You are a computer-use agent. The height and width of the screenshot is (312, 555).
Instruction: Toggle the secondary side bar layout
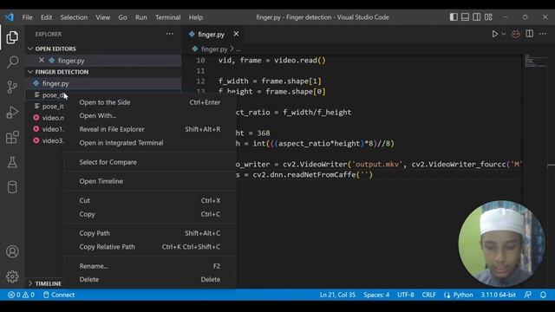[x=477, y=17]
